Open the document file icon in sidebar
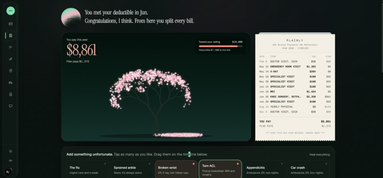 pyautogui.click(x=10, y=94)
